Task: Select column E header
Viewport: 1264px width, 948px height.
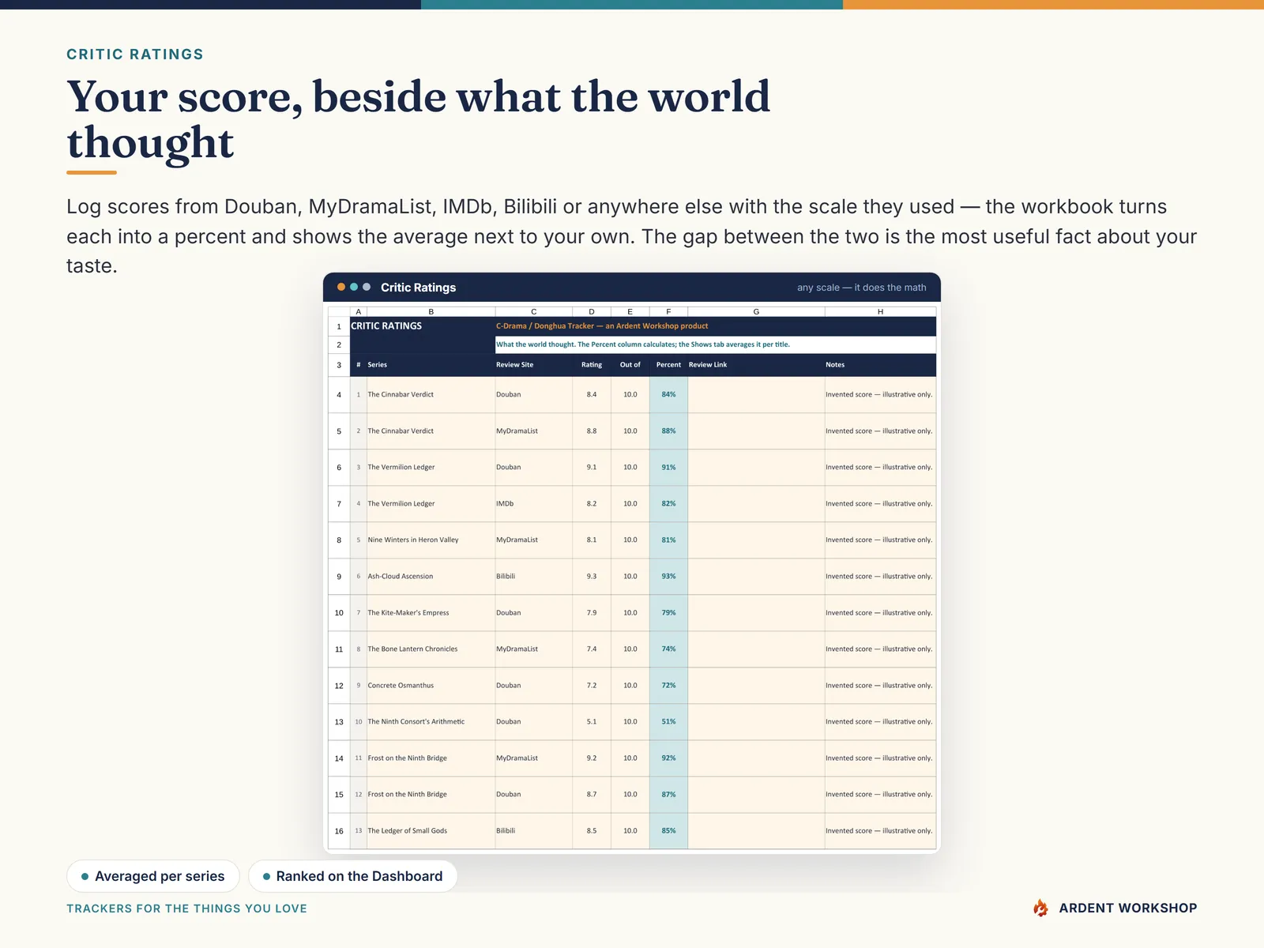Action: click(630, 311)
